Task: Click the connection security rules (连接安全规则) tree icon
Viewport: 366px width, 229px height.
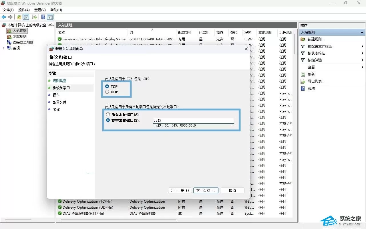Action: [9, 42]
